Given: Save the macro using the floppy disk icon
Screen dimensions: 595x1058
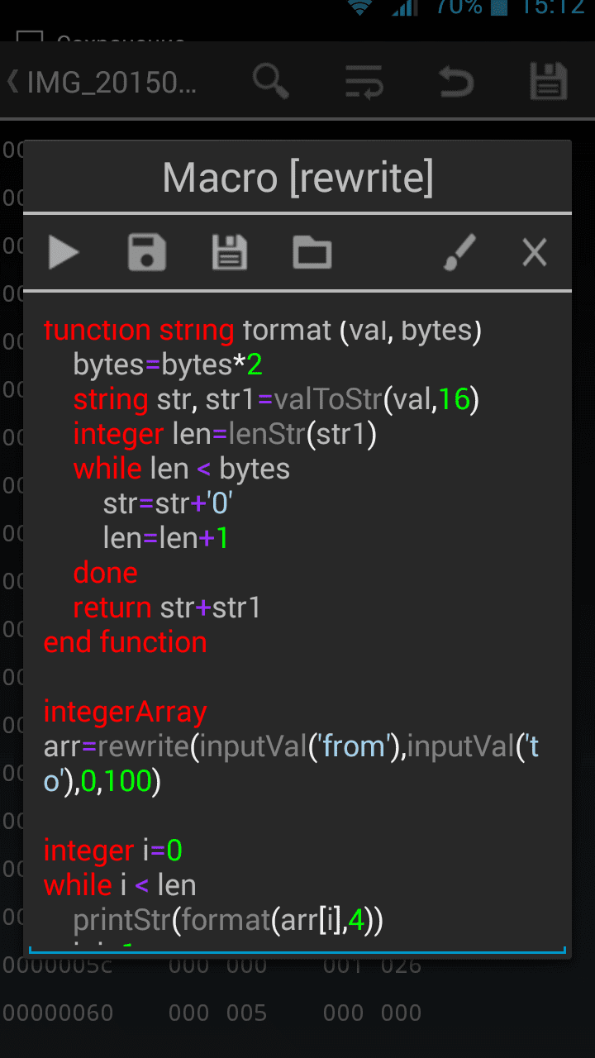Looking at the screenshot, I should coord(147,252).
